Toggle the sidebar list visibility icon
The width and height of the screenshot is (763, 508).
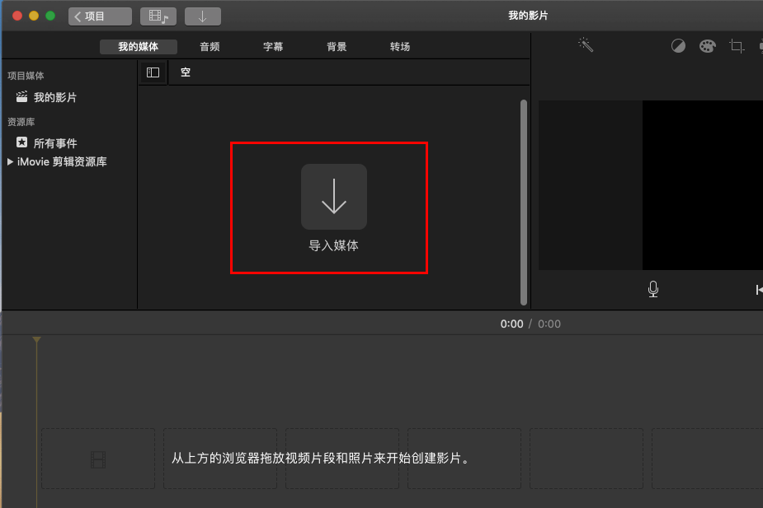coord(153,72)
